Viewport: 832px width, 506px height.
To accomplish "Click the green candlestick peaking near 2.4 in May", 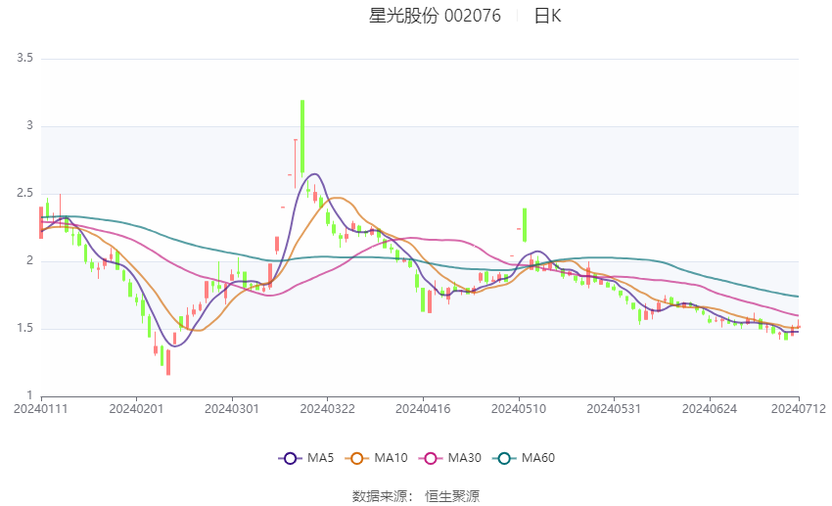I will tap(525, 225).
